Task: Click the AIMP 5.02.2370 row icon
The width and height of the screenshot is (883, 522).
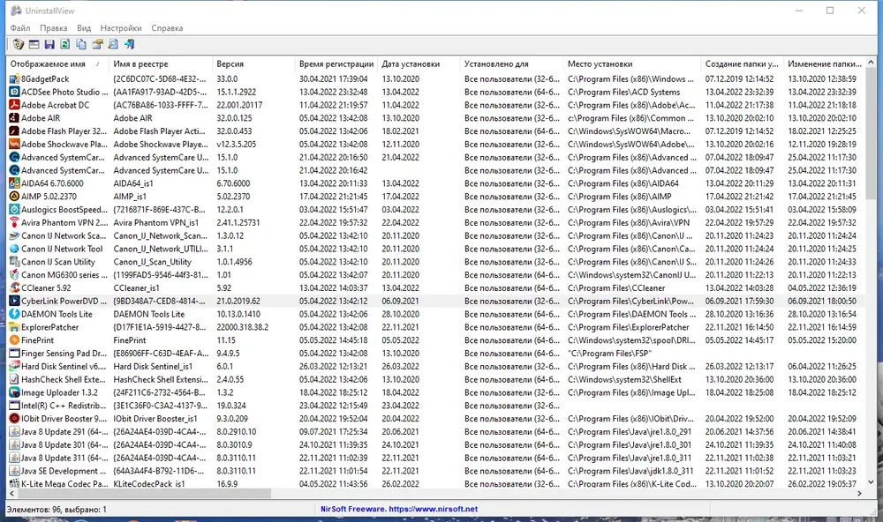Action: click(15, 197)
